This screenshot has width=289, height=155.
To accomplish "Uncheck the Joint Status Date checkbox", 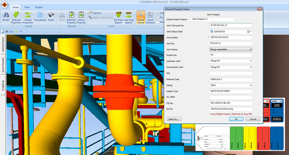I will 212,31.
